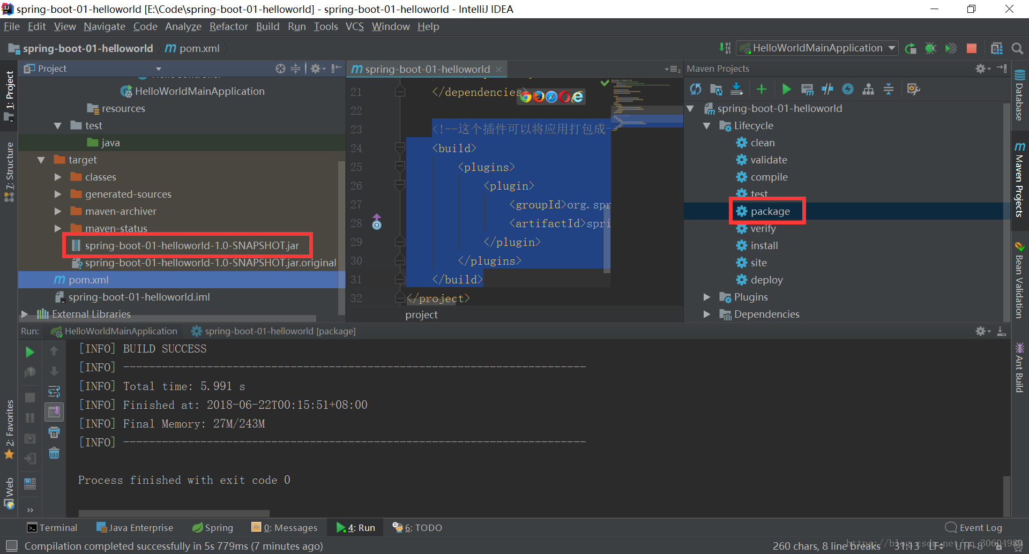Expand the classes folder

pyautogui.click(x=58, y=177)
